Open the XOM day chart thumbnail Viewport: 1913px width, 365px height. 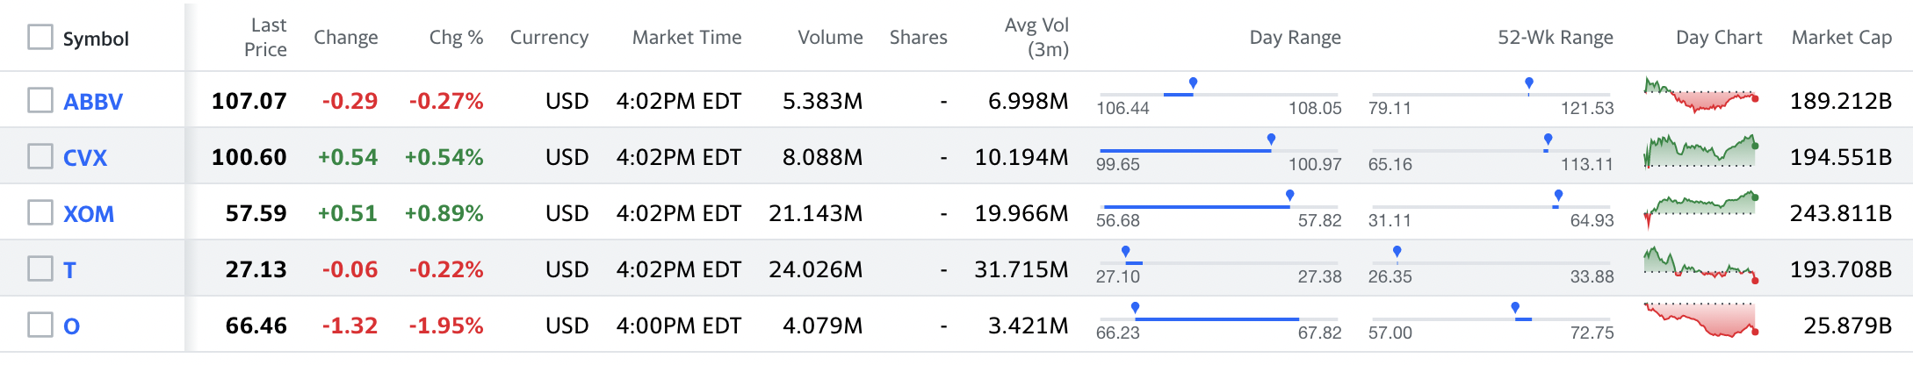1701,209
